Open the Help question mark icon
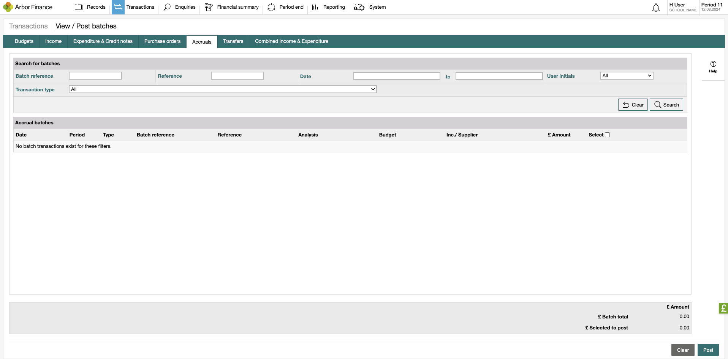Screen dimensions: 728x359 (x=713, y=64)
